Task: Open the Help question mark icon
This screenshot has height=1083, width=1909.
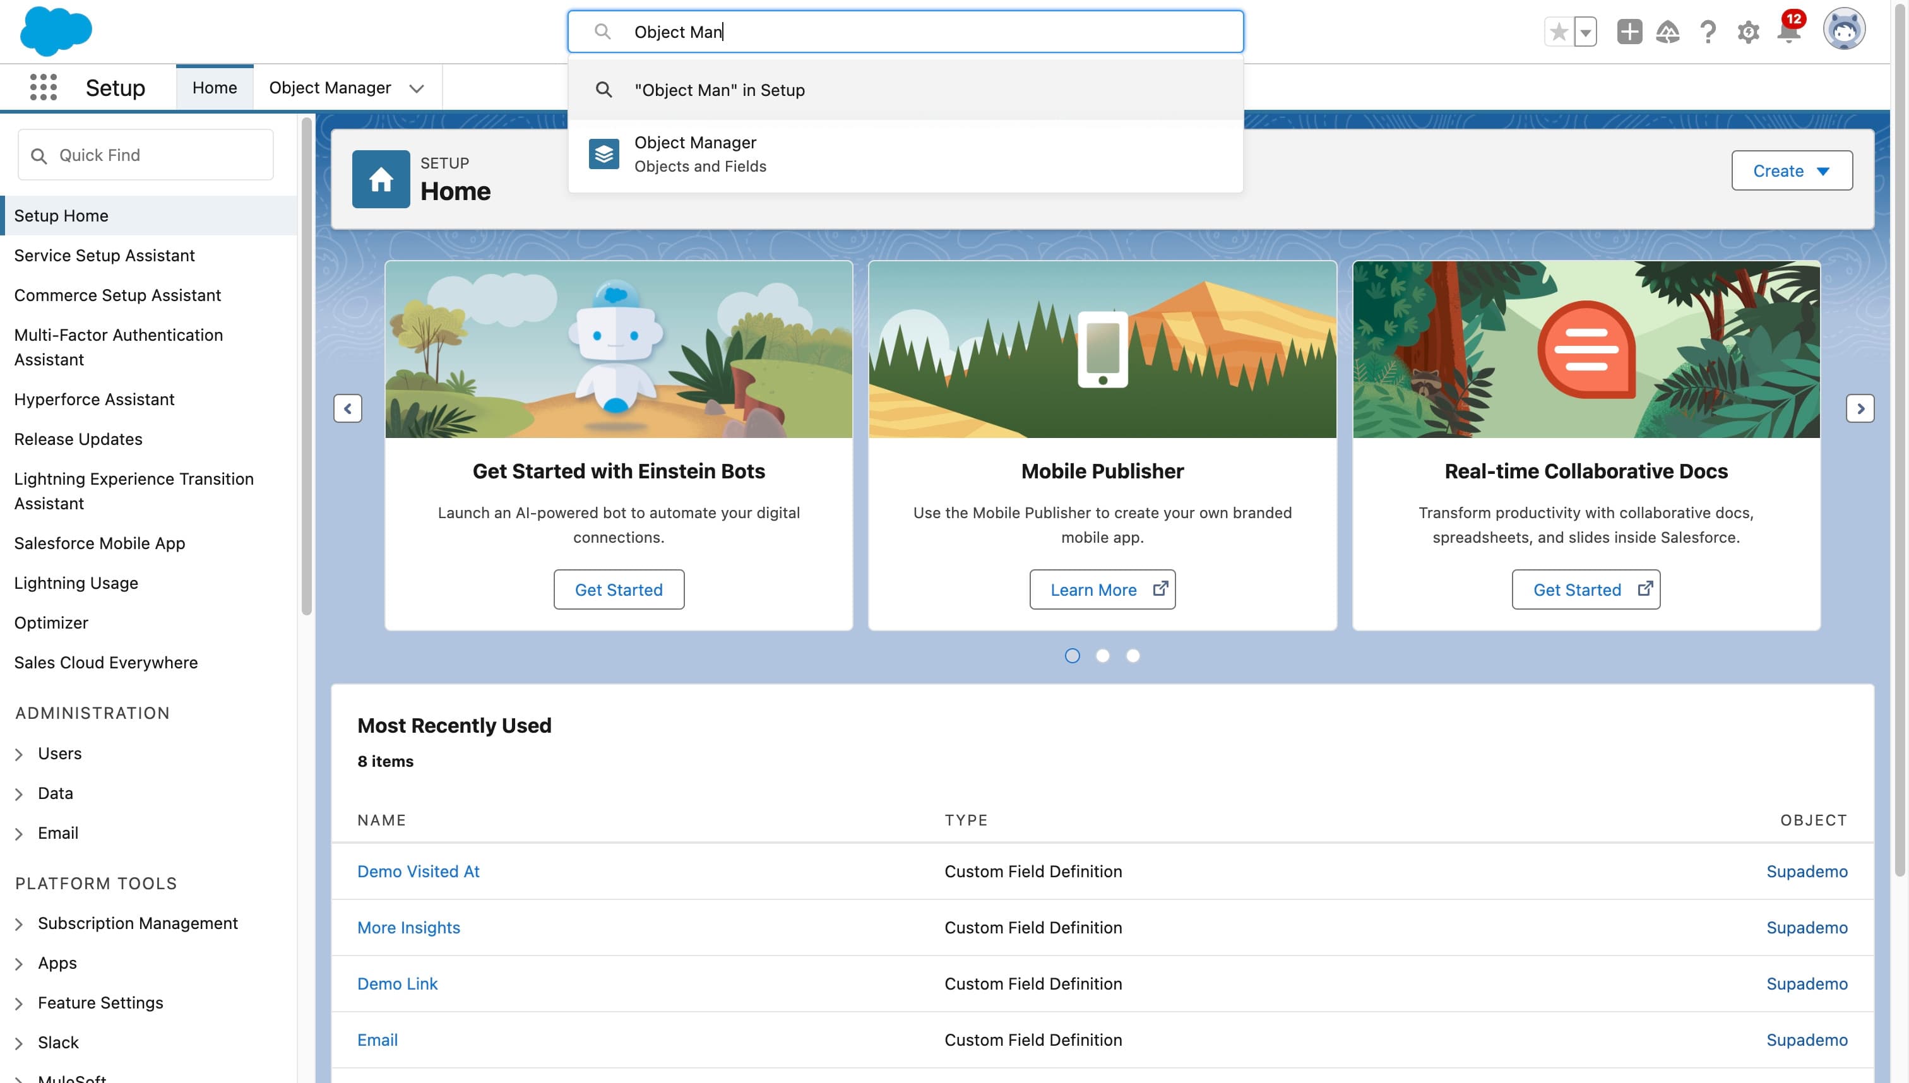Action: [1708, 32]
